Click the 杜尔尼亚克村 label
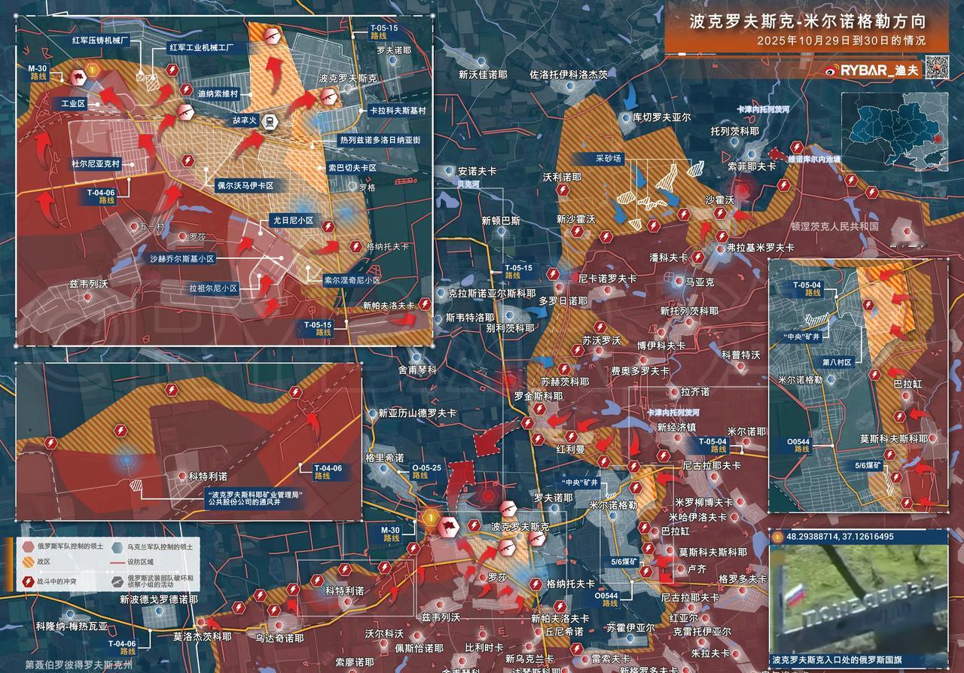The height and width of the screenshot is (673, 964). (96, 163)
